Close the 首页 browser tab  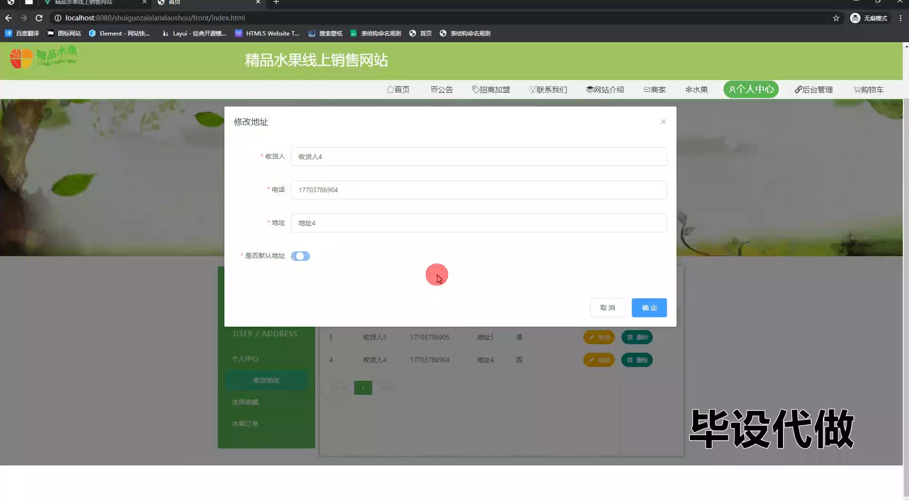pos(258,2)
